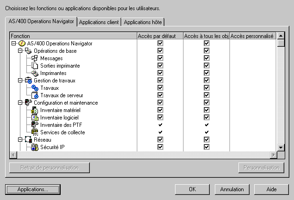294x200 pixels.
Task: Click the horizontal scrollbar left arrow
Action: [x=13, y=155]
